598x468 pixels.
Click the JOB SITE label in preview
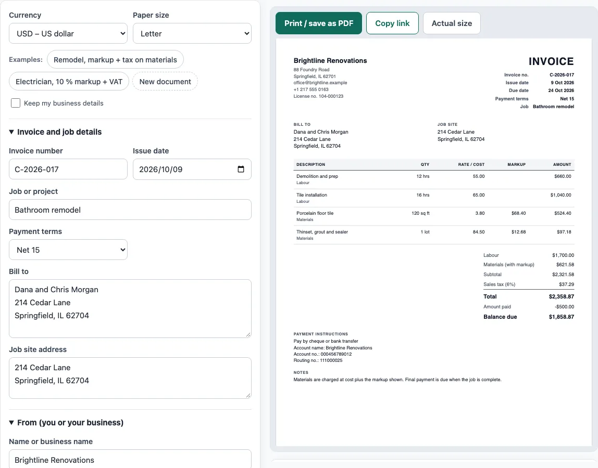coord(447,124)
